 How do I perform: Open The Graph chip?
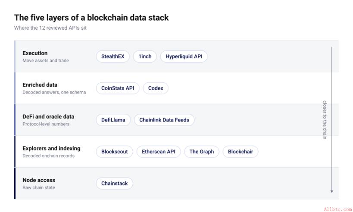pyautogui.click(x=201, y=152)
